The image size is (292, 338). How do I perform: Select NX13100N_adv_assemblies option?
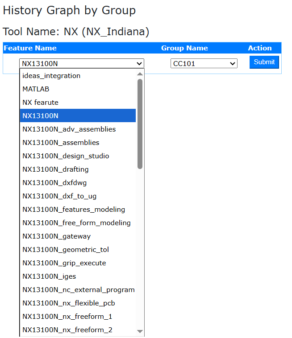point(78,129)
